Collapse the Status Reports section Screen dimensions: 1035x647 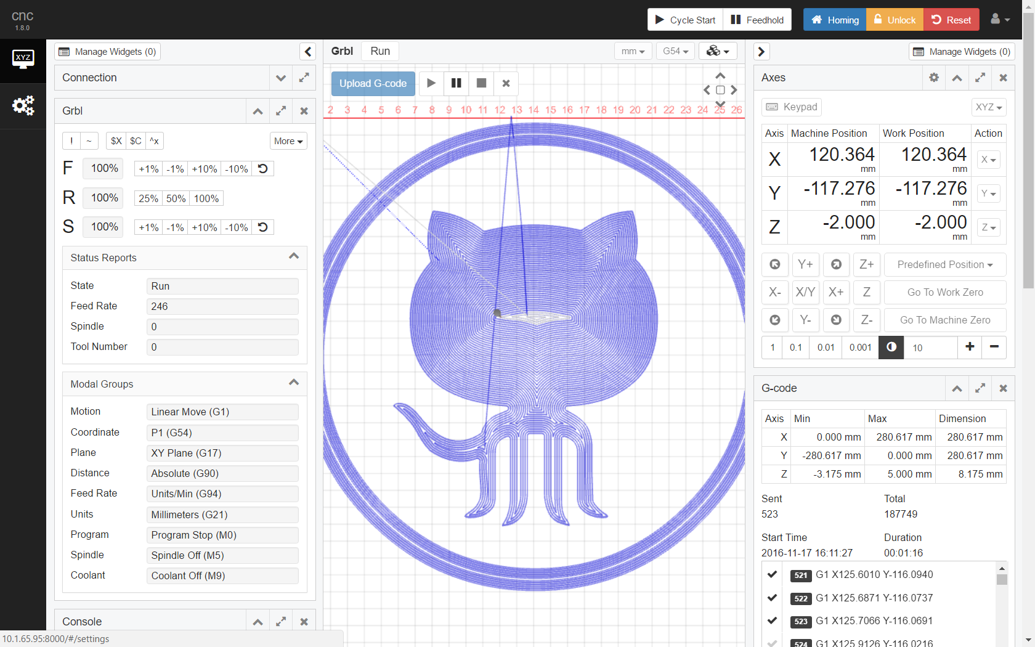point(294,256)
